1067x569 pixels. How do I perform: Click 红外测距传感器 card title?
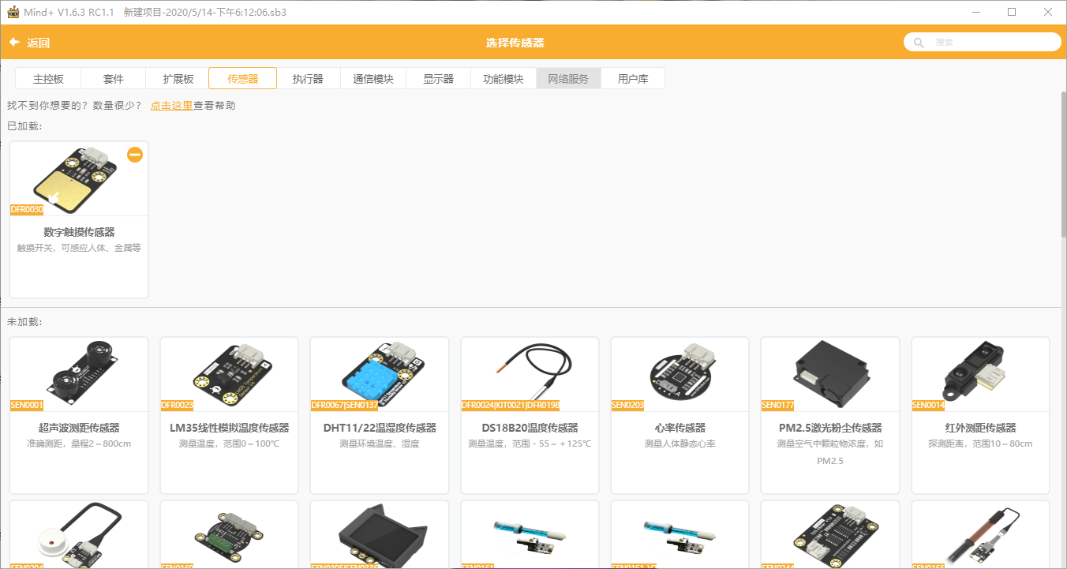tap(981, 428)
